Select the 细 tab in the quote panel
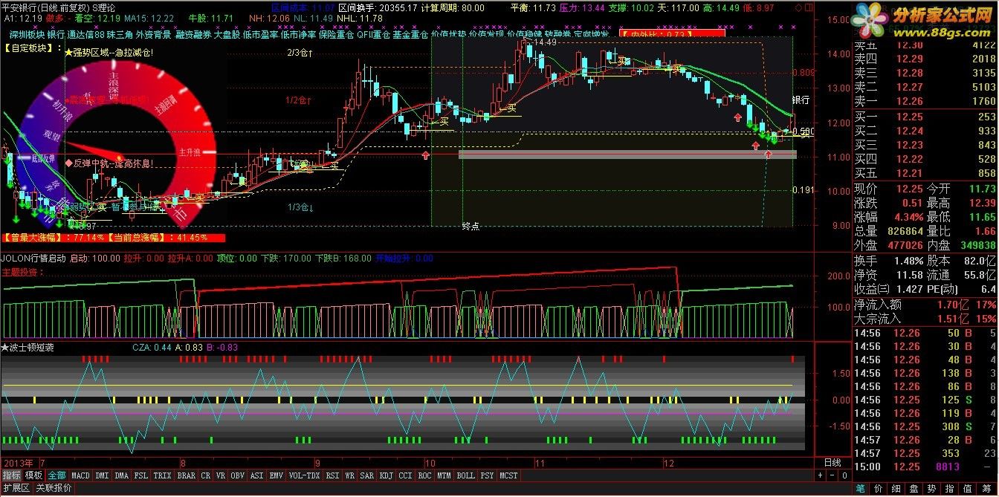 coord(896,489)
